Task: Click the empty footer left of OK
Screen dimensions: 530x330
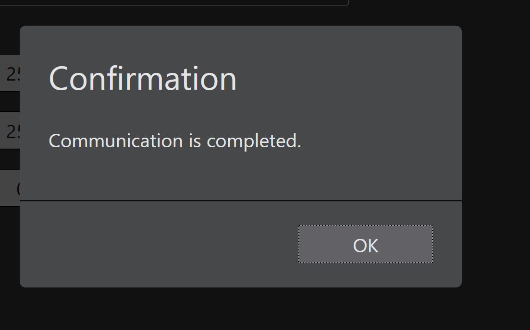Action: [159, 244]
